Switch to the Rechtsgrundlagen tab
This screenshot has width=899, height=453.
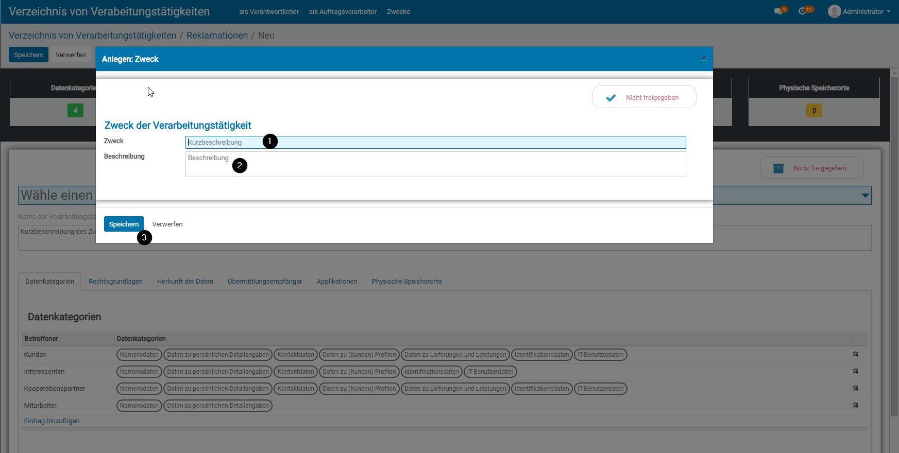[115, 282]
